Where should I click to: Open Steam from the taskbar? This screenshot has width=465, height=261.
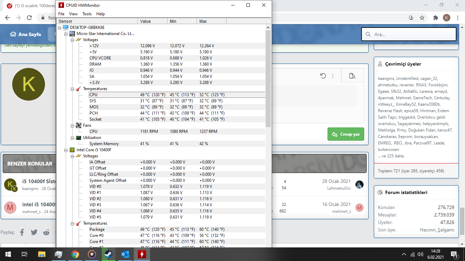(108, 254)
